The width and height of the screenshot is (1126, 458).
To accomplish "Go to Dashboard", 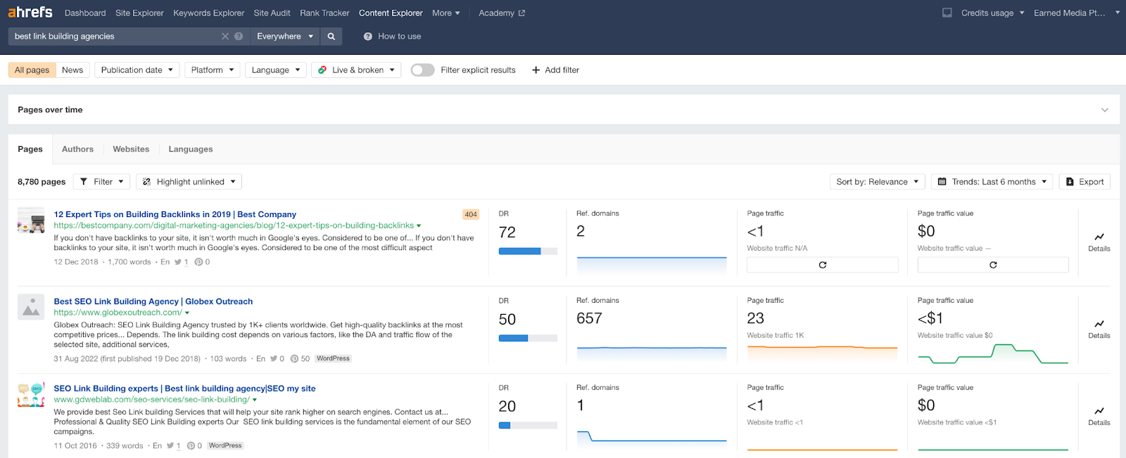I will pyautogui.click(x=85, y=13).
